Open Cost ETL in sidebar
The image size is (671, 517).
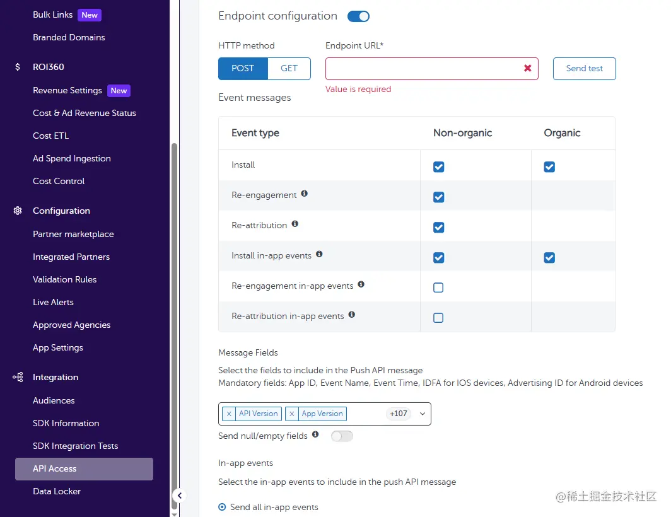(x=50, y=136)
